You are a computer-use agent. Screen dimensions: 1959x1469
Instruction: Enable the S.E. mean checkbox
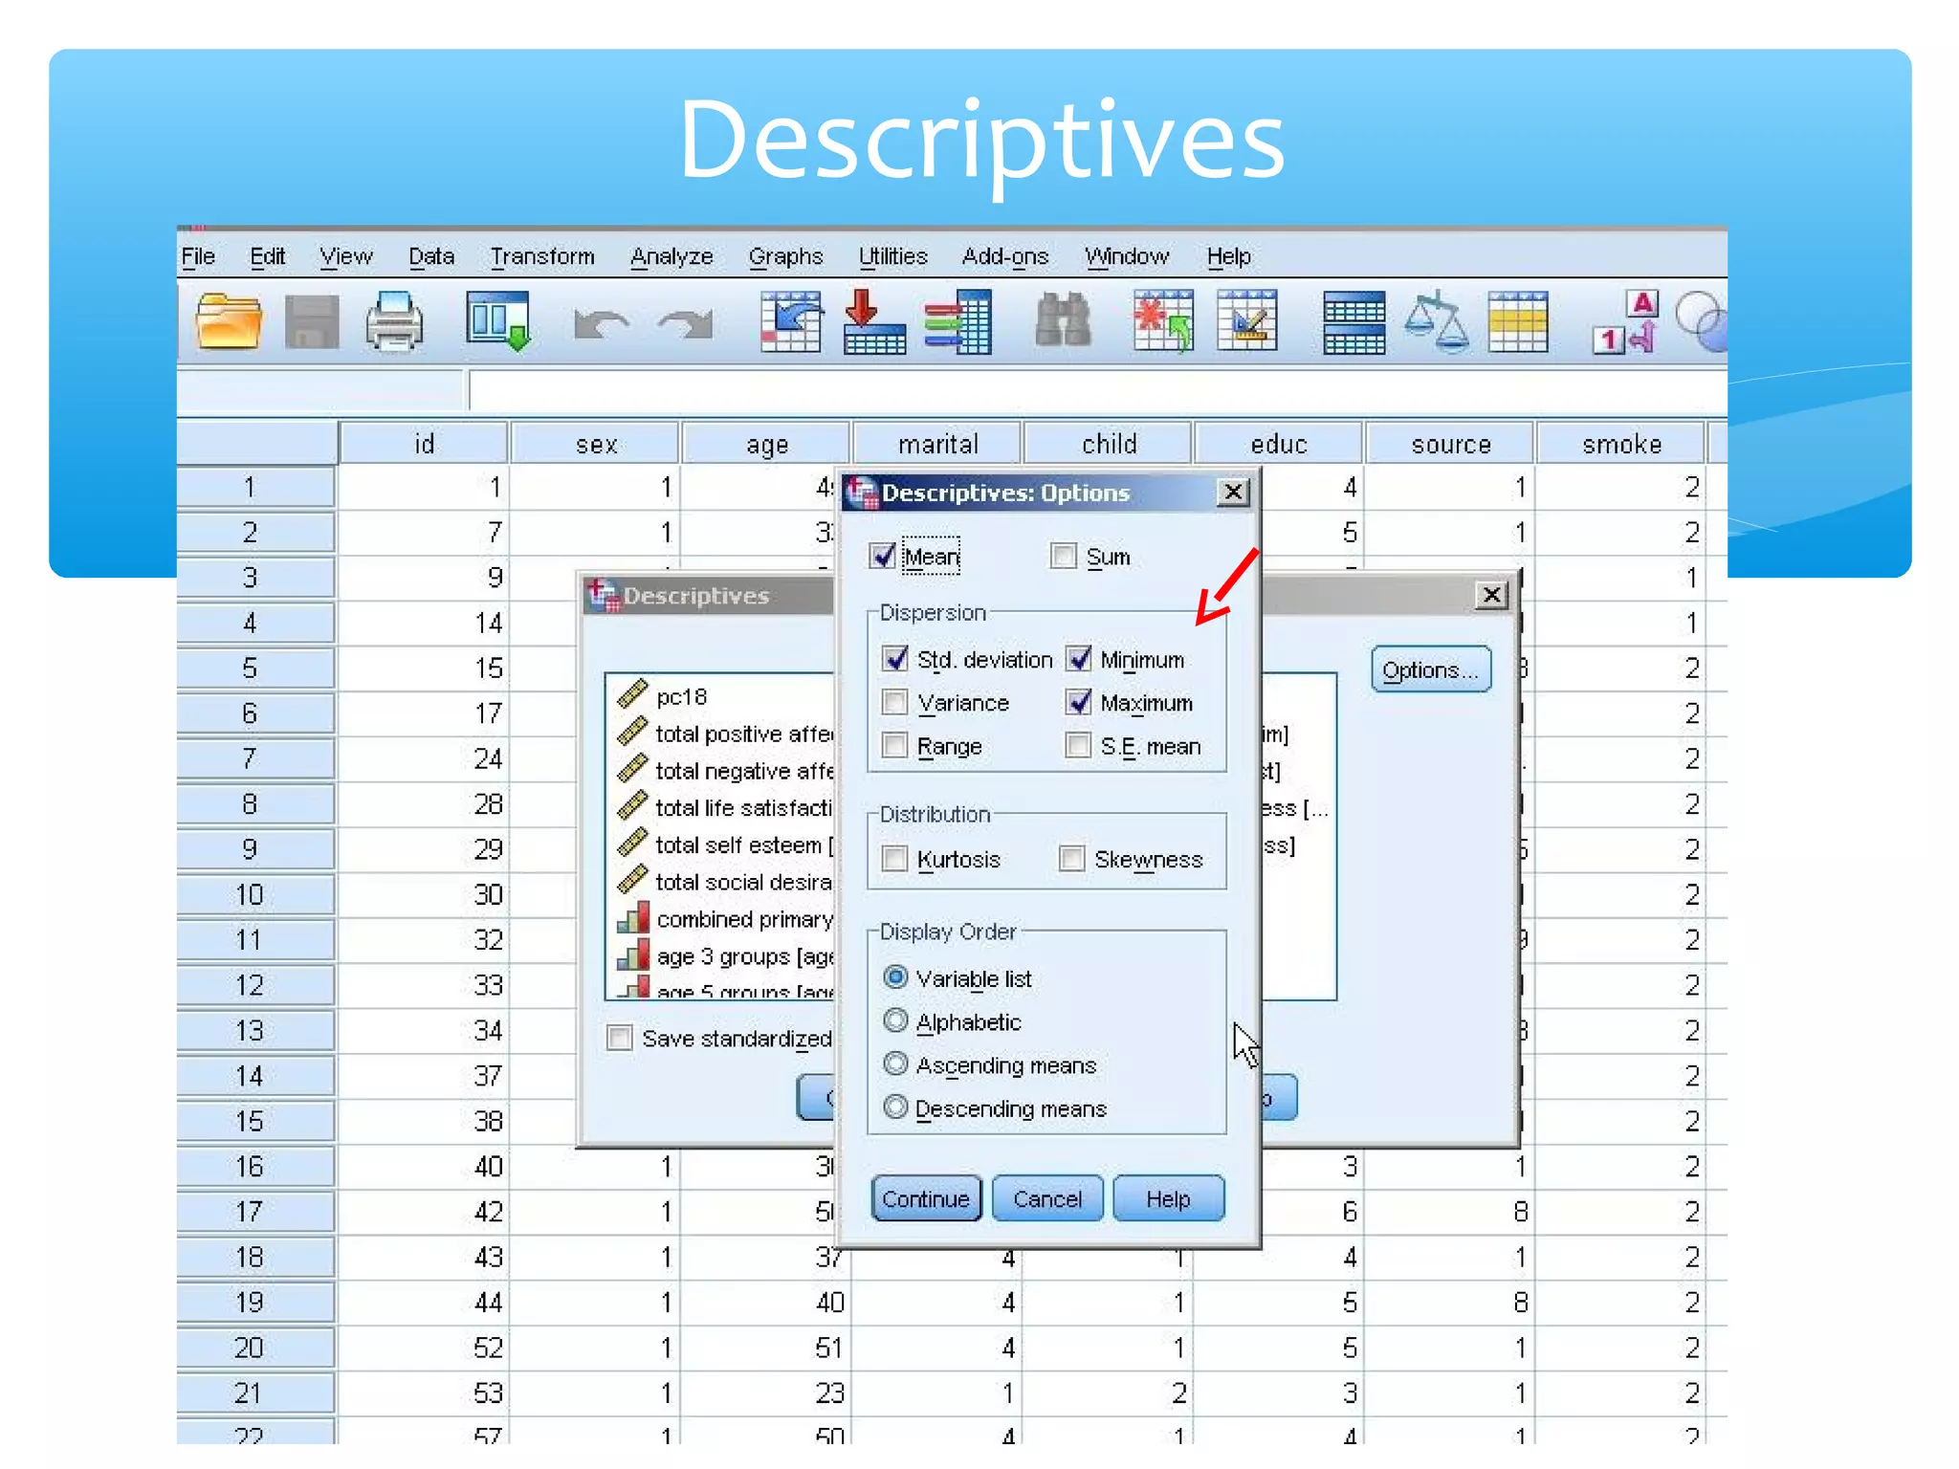coord(1079,745)
